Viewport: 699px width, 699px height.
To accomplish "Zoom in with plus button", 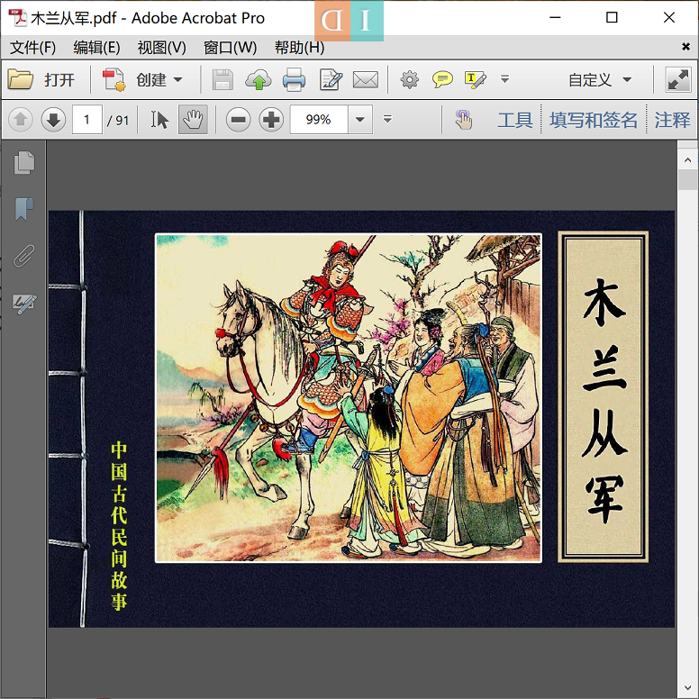I will (271, 120).
